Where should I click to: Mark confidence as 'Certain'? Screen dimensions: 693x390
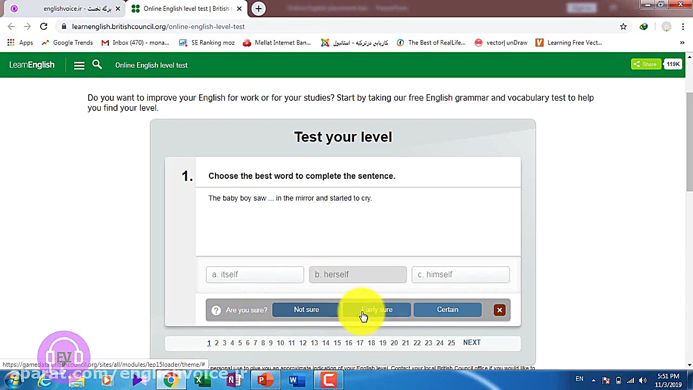pos(448,310)
